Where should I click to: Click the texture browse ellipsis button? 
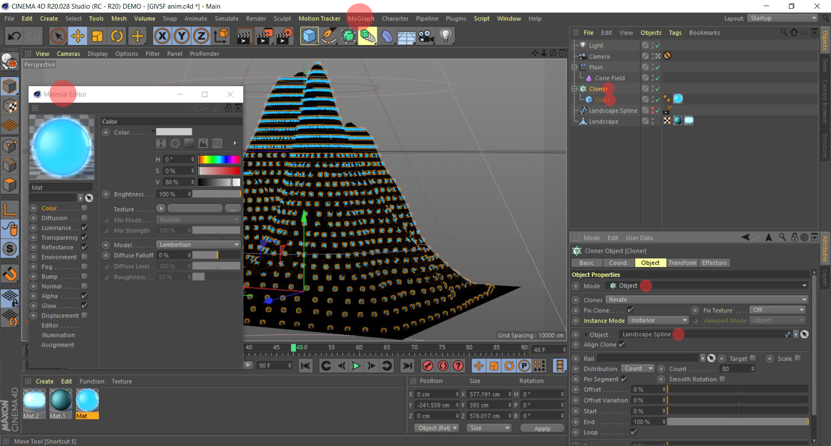click(232, 209)
